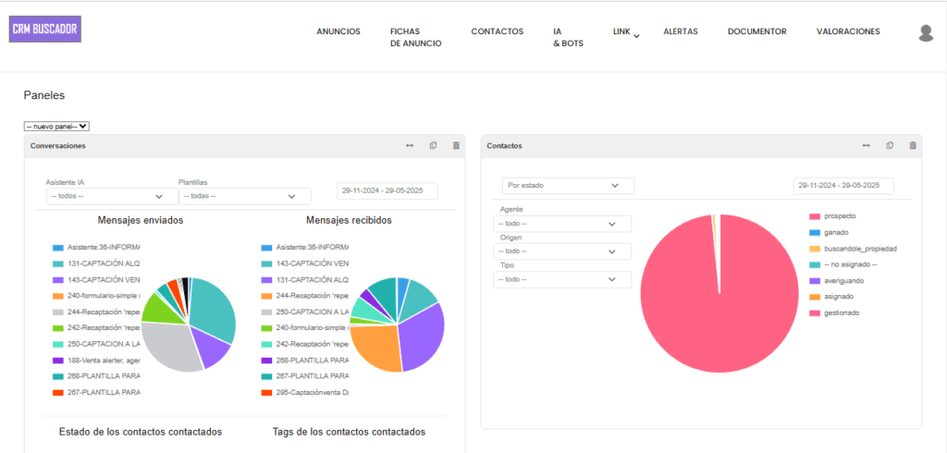Open the ANUNCIOS menu item

tap(338, 31)
